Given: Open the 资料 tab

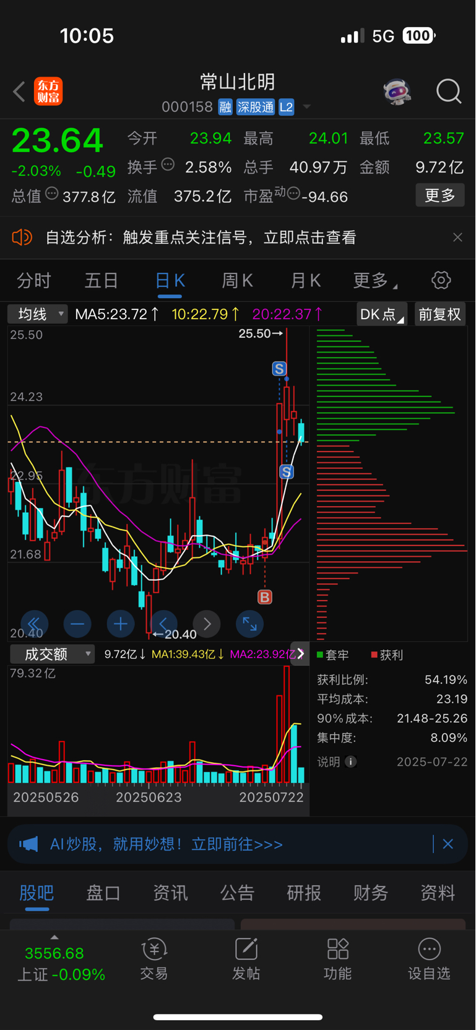Looking at the screenshot, I should click(x=438, y=893).
